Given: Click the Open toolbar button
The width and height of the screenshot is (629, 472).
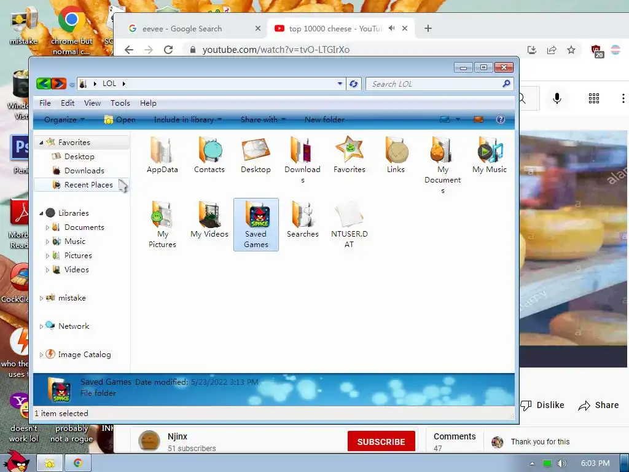Looking at the screenshot, I should (x=120, y=120).
